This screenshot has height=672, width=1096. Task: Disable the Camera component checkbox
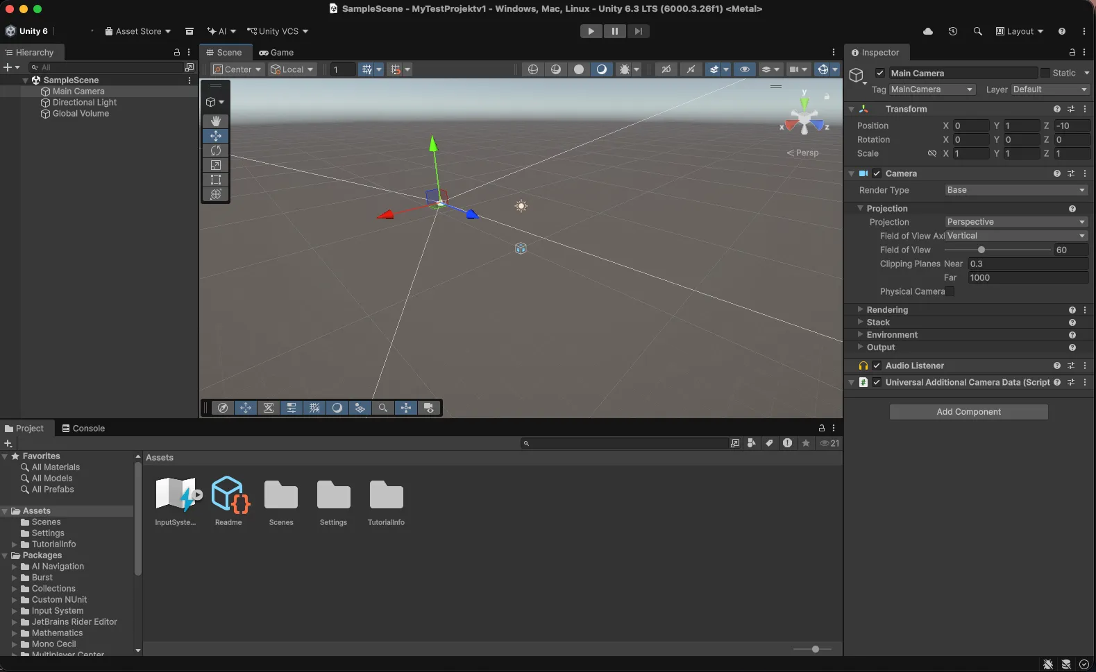pos(877,173)
